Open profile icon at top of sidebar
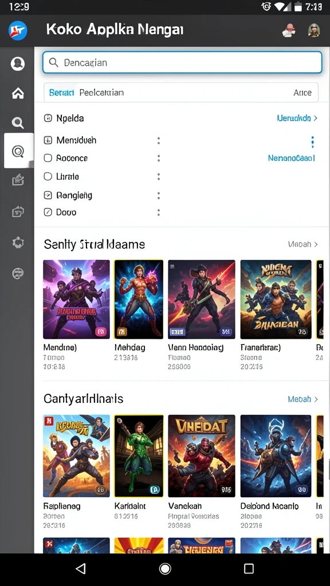 [x=18, y=64]
